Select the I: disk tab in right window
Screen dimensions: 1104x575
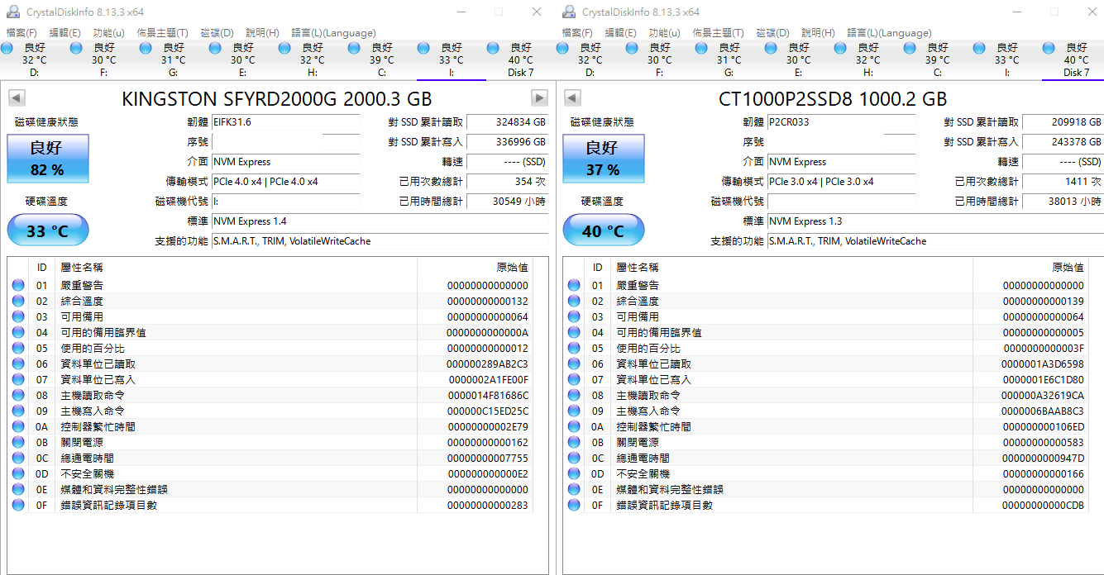point(1006,59)
